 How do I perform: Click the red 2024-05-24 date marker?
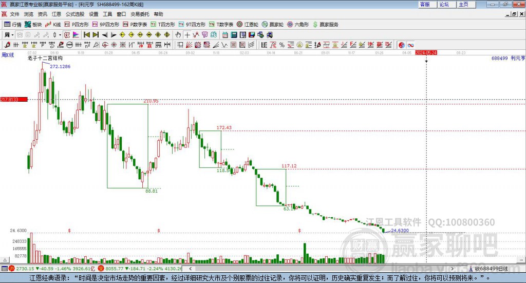426,52
